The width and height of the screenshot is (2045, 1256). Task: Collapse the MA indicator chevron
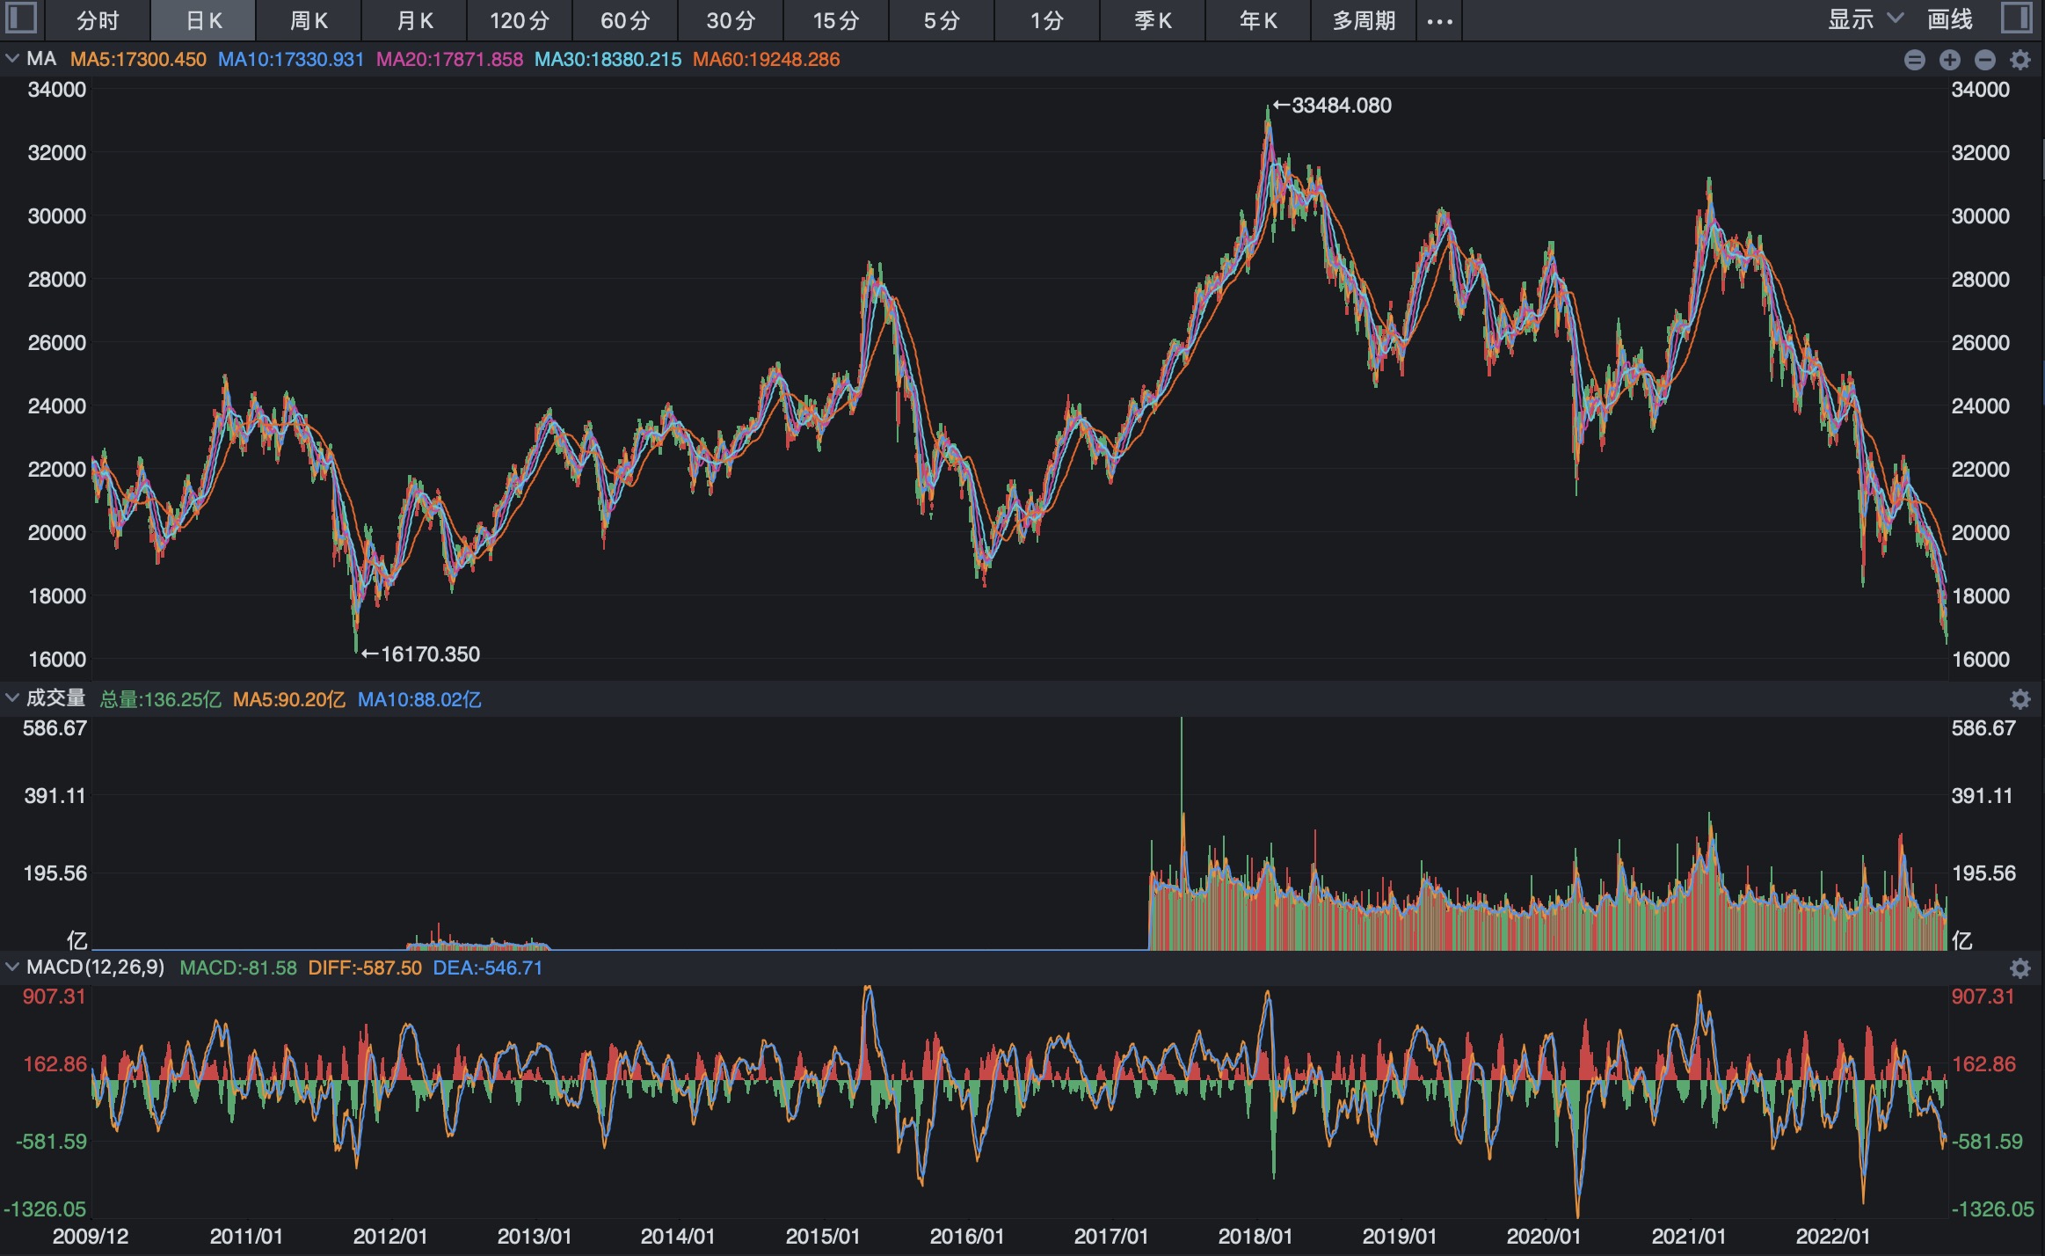tap(12, 59)
